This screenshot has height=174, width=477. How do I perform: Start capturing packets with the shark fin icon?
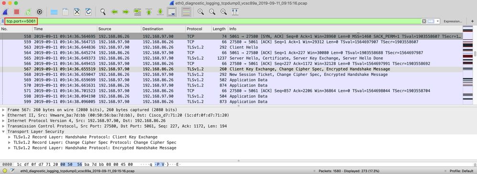pyautogui.click(x=5, y=12)
